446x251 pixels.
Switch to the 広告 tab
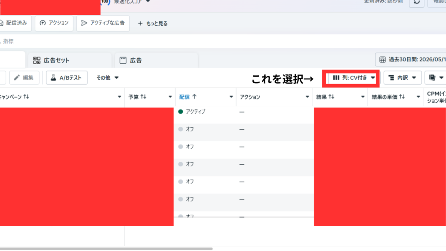click(x=156, y=60)
